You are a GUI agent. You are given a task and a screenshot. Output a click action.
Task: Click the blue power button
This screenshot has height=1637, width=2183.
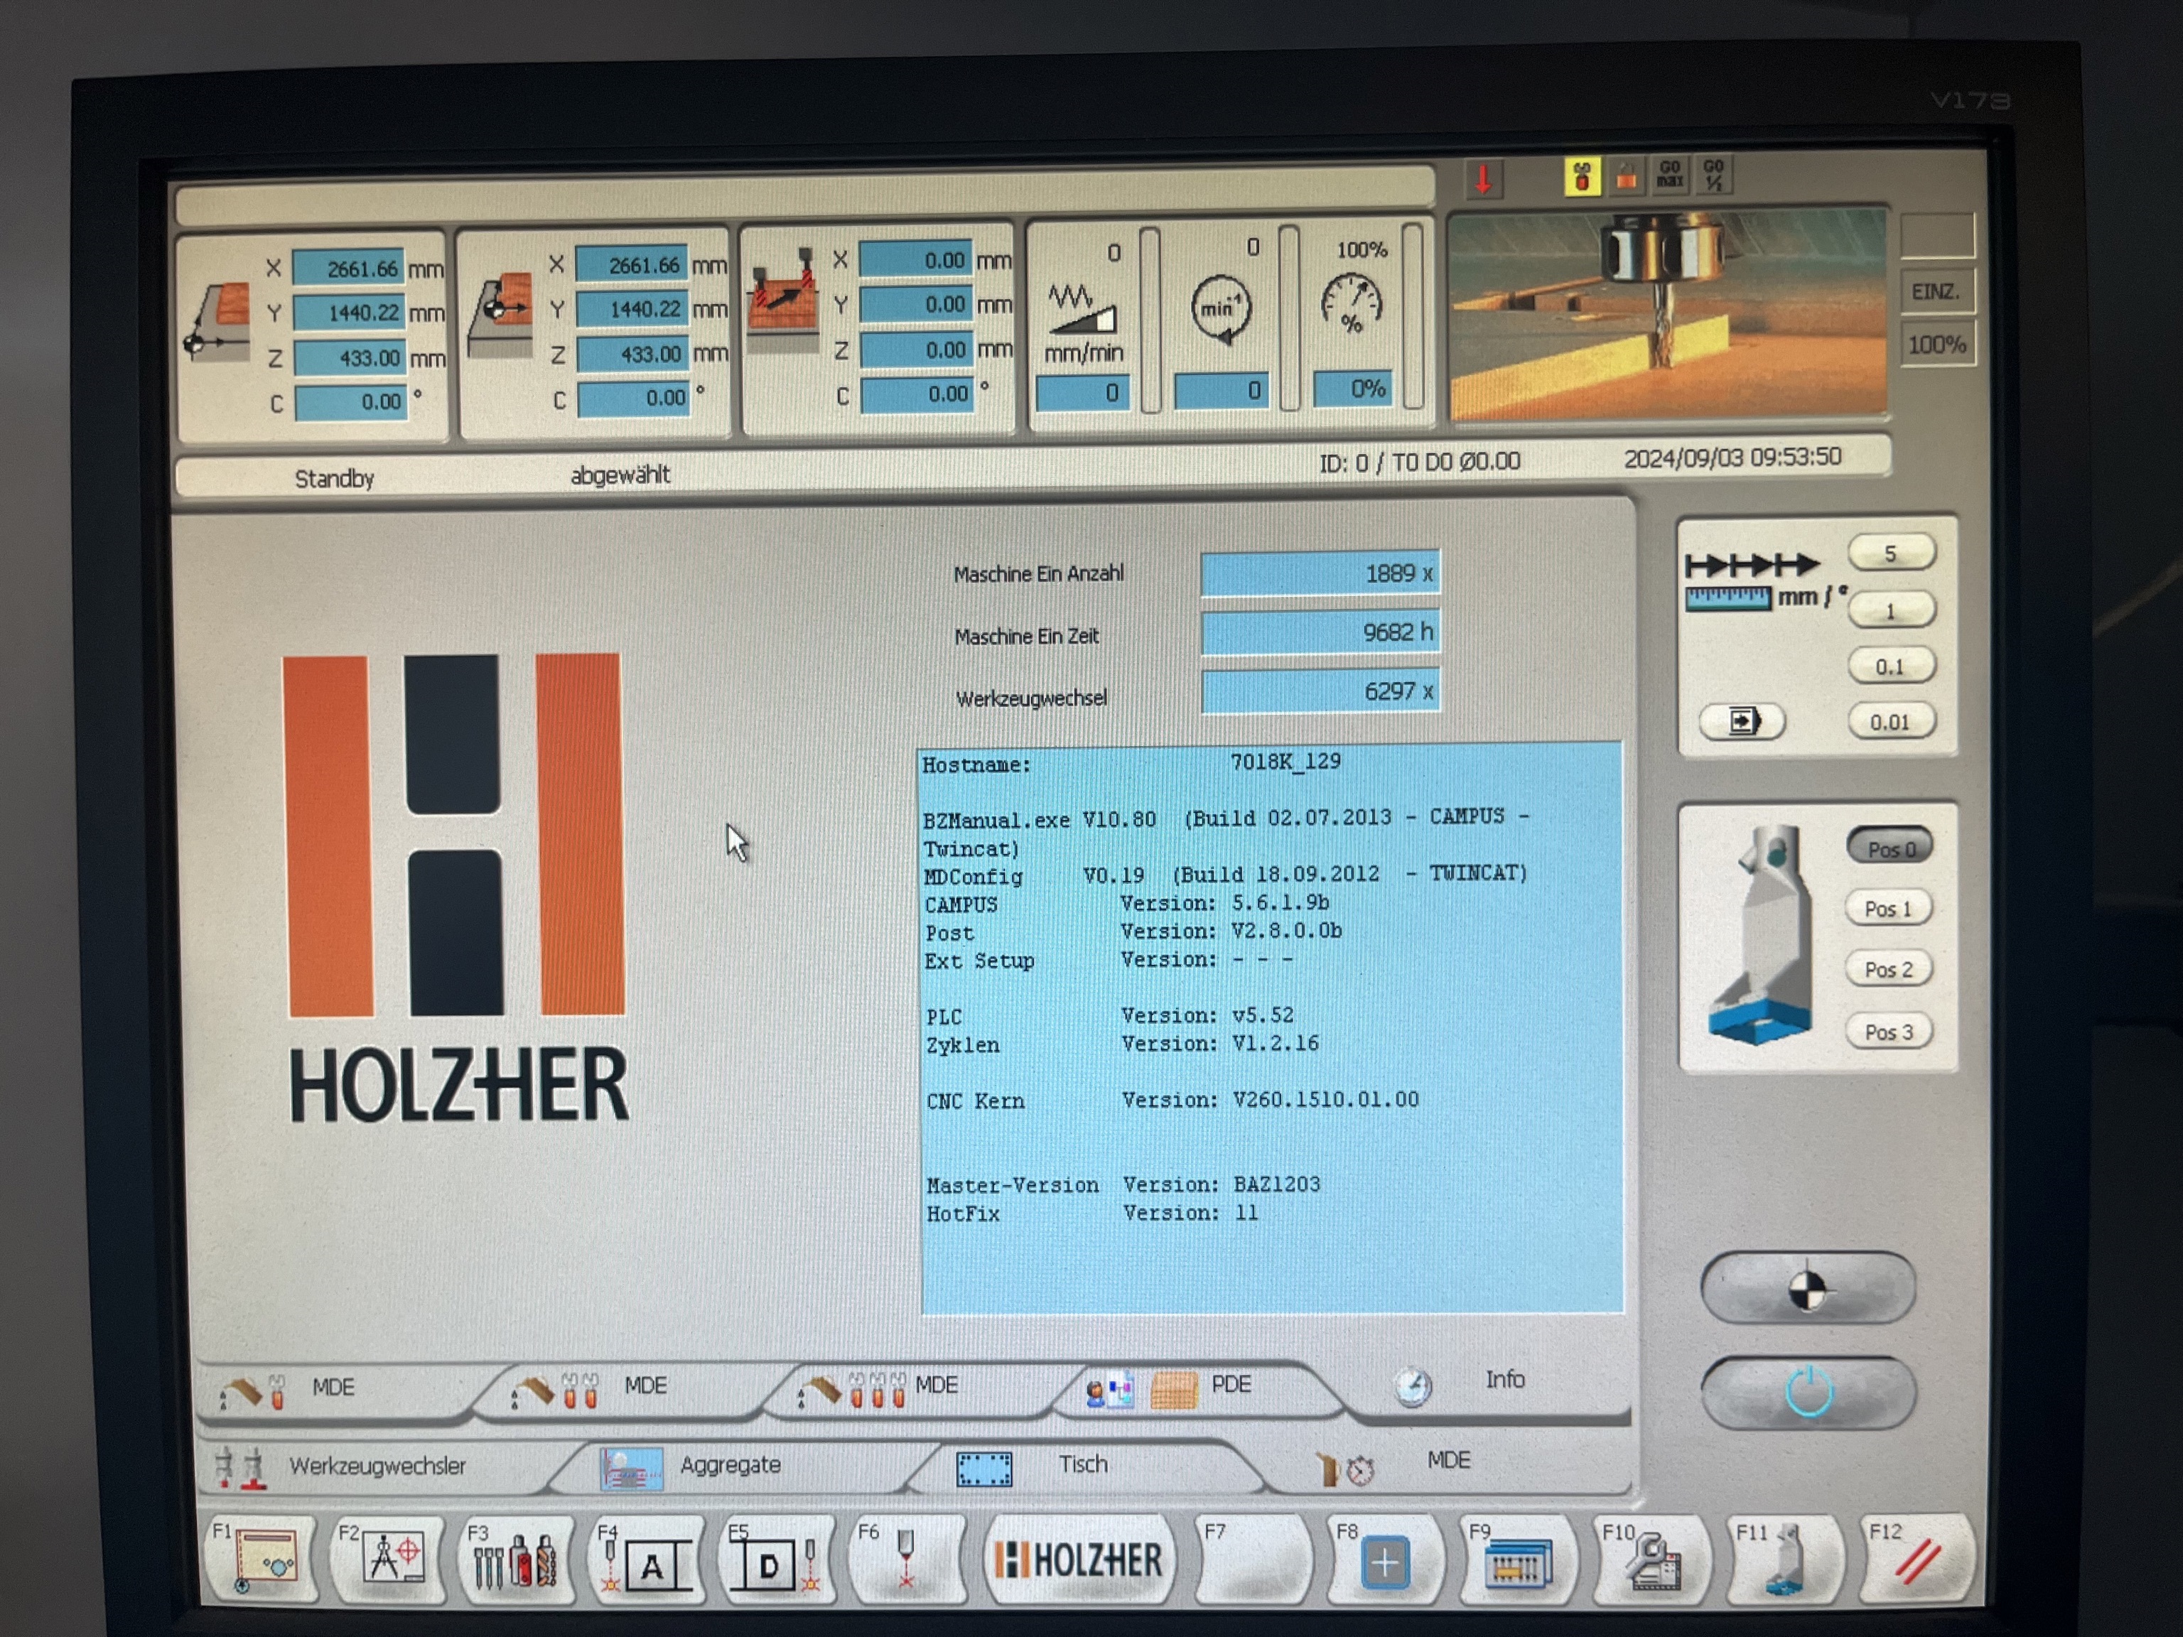pyautogui.click(x=1808, y=1393)
